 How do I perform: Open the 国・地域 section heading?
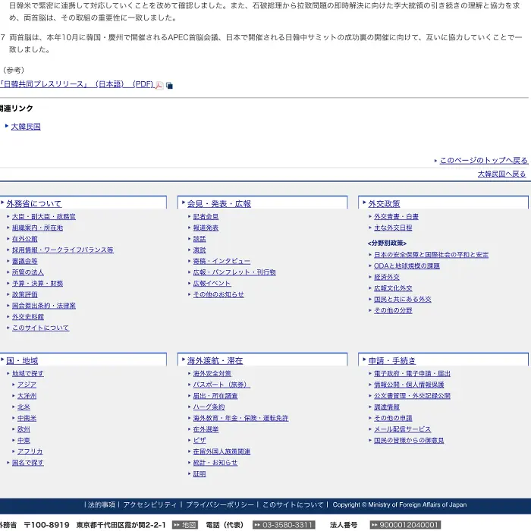(x=22, y=360)
